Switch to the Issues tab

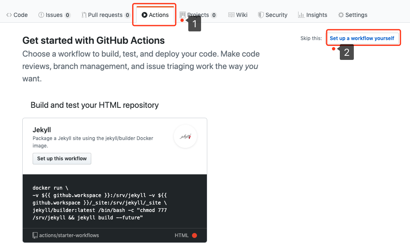[x=55, y=15]
